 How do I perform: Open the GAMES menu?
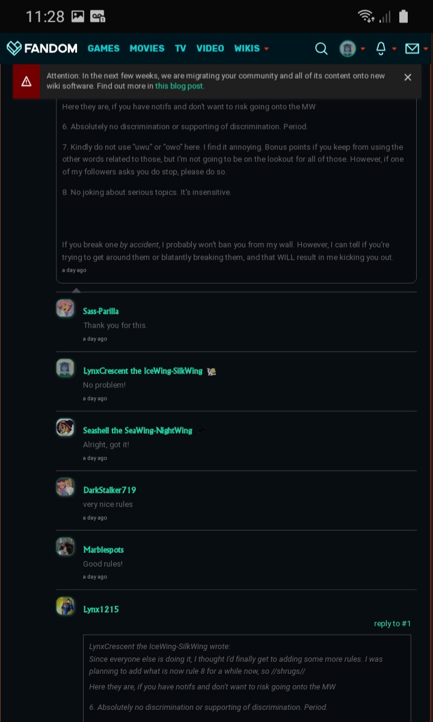[103, 48]
